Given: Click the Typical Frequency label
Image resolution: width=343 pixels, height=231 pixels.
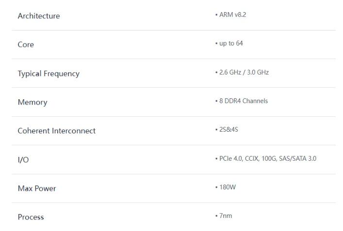Looking at the screenshot, I should (49, 74).
